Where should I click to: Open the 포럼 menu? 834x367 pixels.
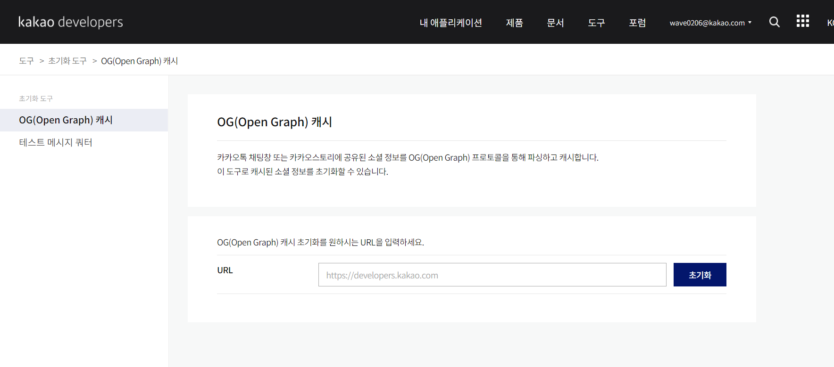pyautogui.click(x=637, y=23)
